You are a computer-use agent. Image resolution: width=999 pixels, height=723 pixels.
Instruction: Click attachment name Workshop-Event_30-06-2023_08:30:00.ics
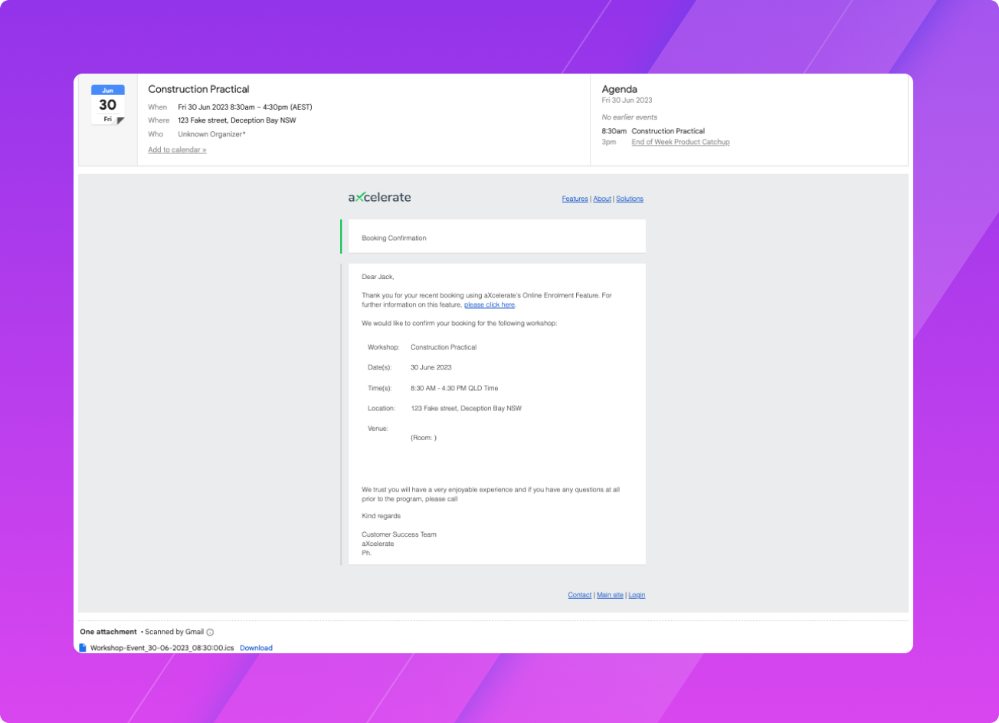[162, 648]
